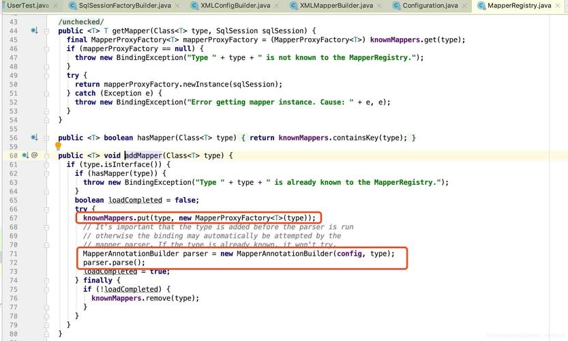Screen dimensions: 568x341
Task: Click the gutter navigation icon on line 60
Action: coord(25,155)
